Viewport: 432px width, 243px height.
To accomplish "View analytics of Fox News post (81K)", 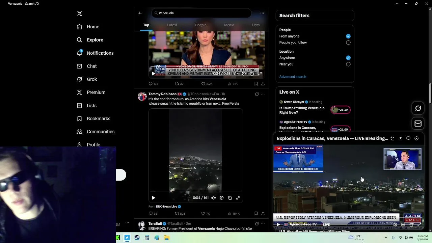I will (x=233, y=84).
